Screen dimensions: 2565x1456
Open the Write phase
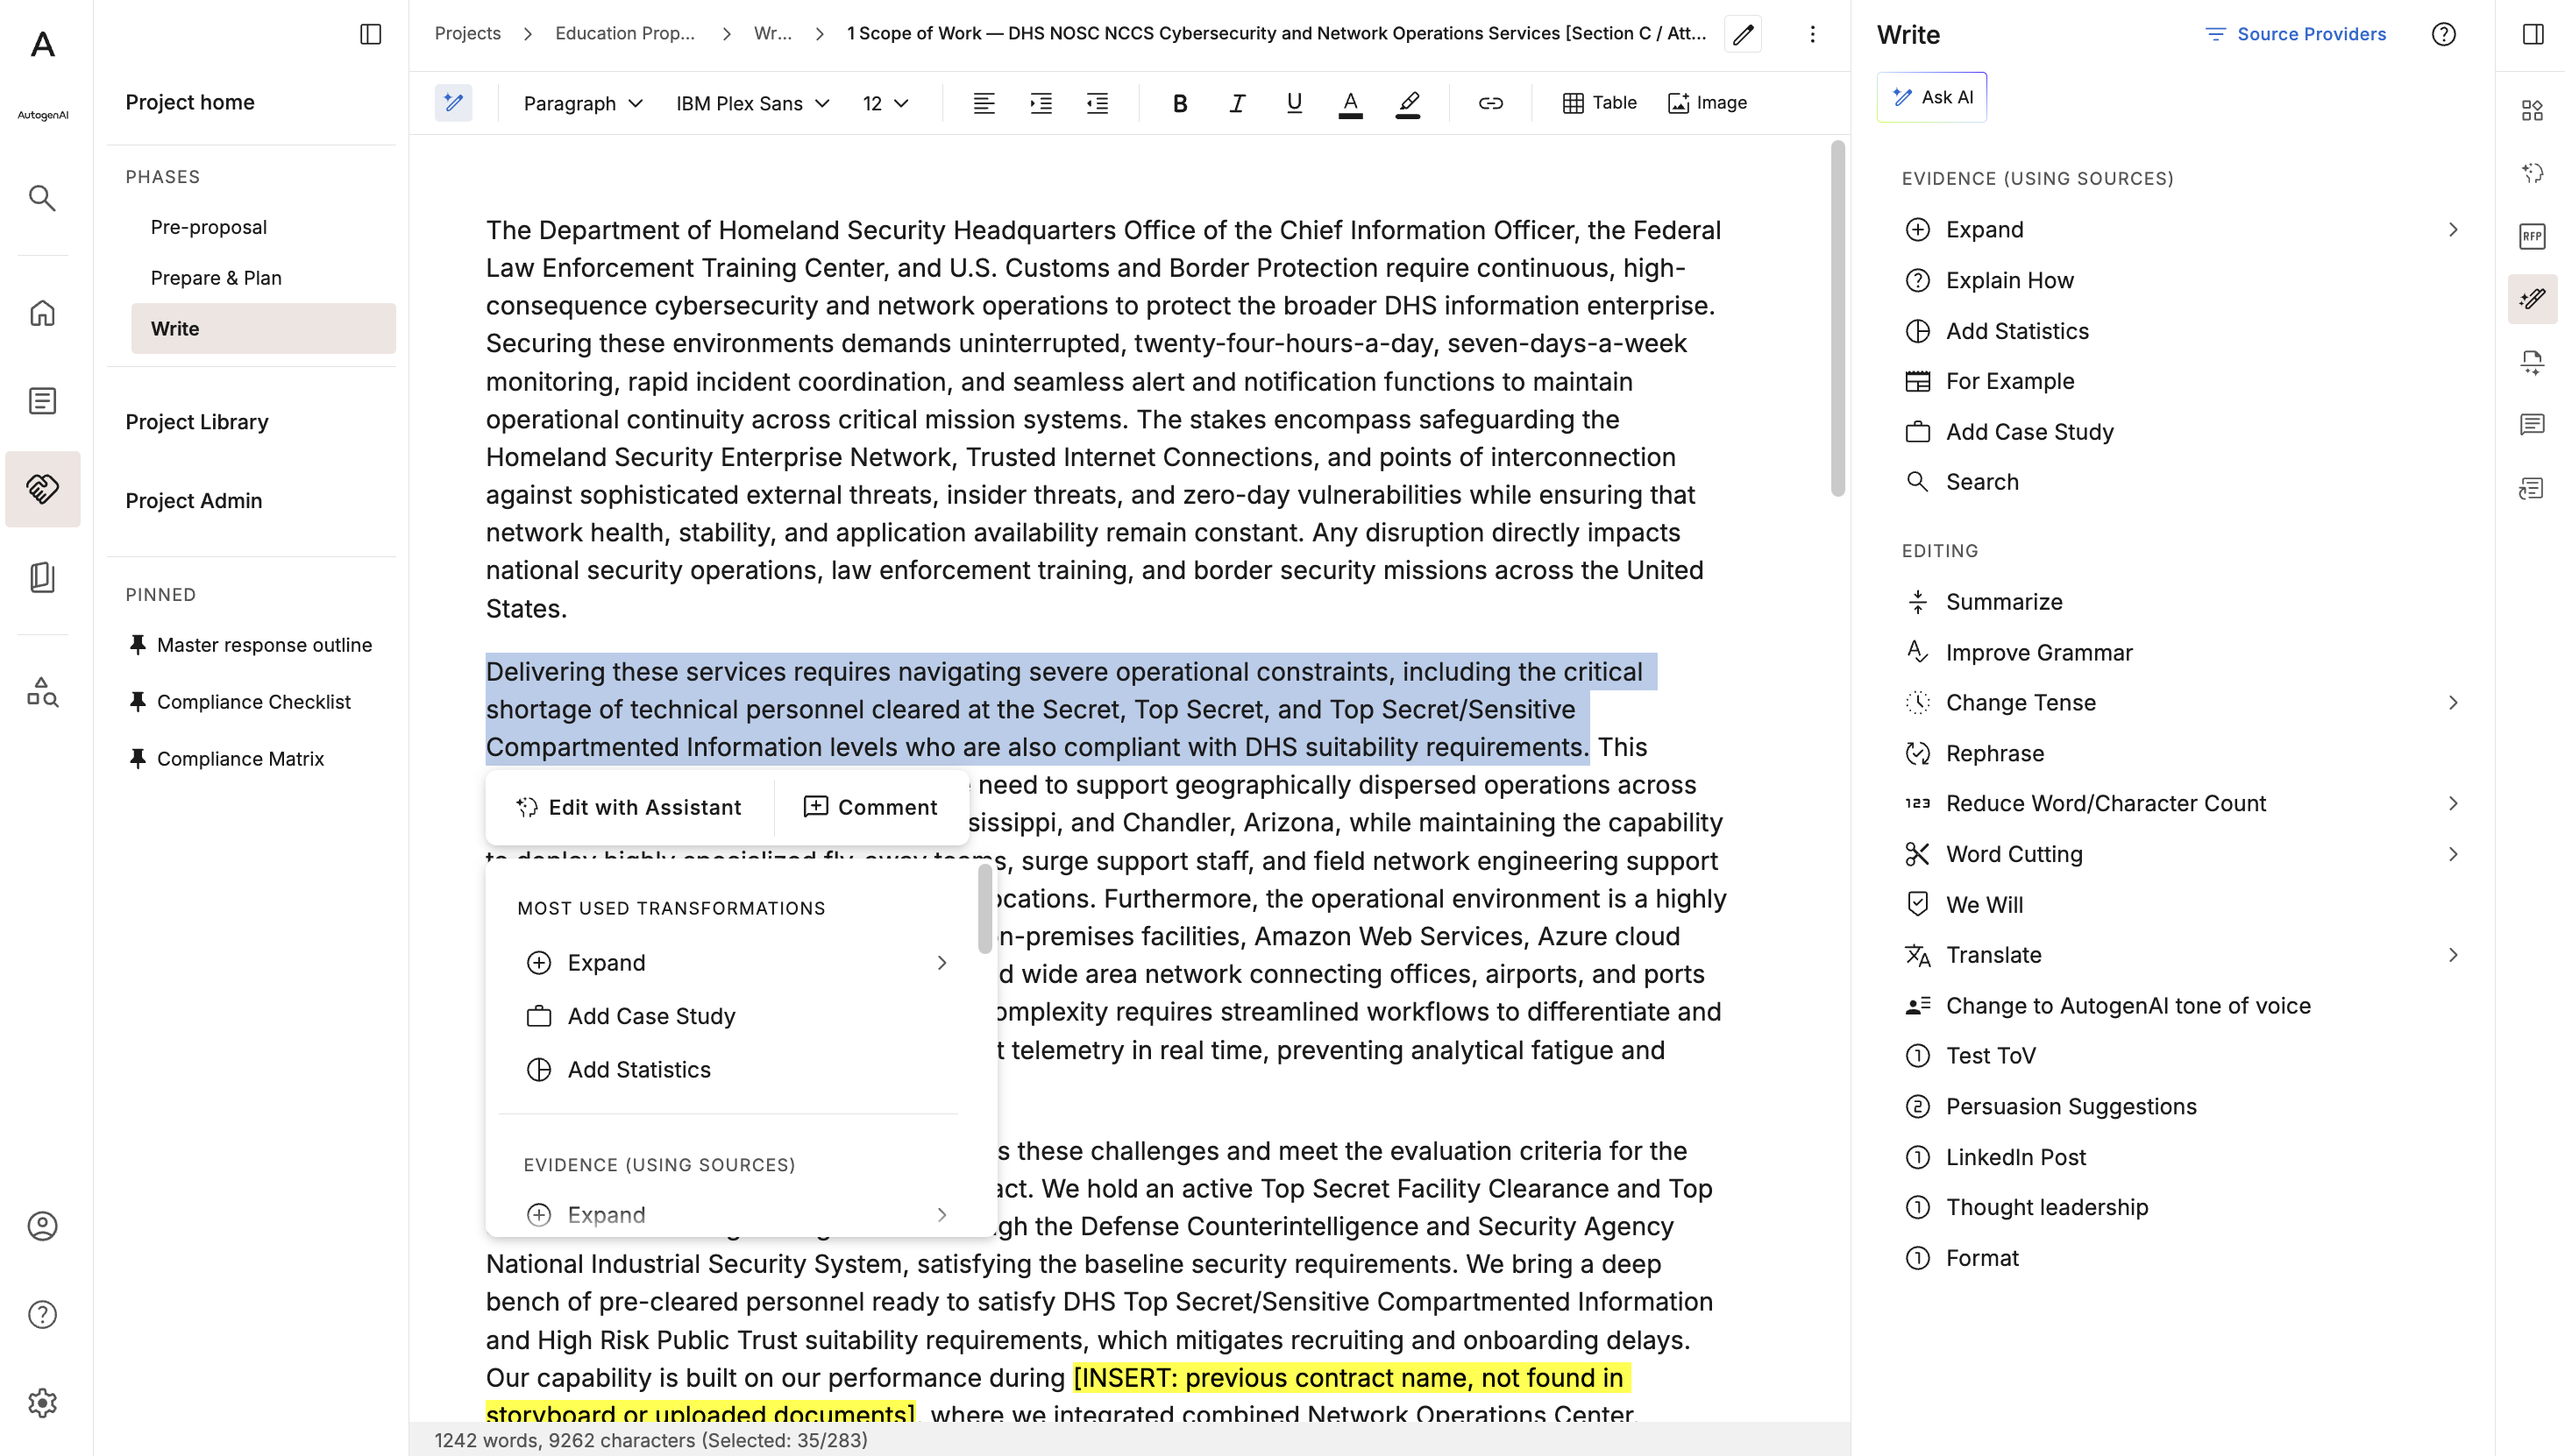(263, 329)
